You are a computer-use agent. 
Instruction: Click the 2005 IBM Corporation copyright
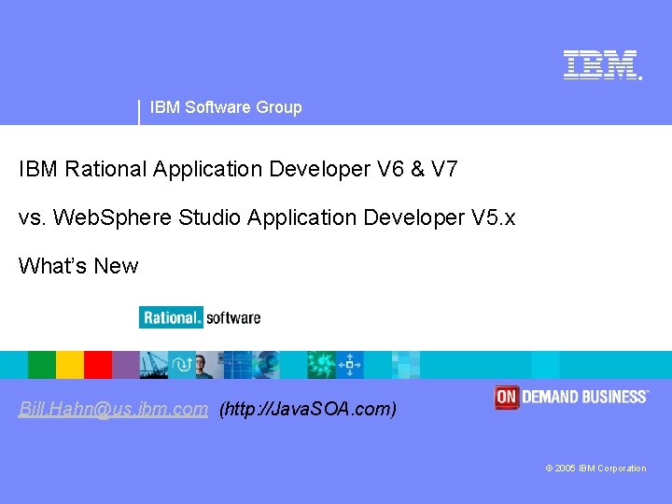595,468
